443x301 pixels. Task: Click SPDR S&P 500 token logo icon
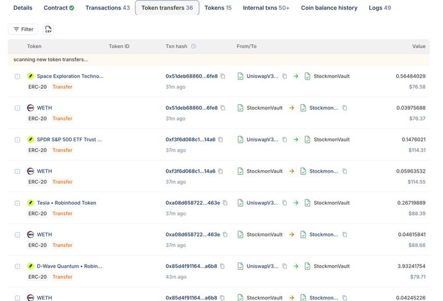click(x=31, y=139)
